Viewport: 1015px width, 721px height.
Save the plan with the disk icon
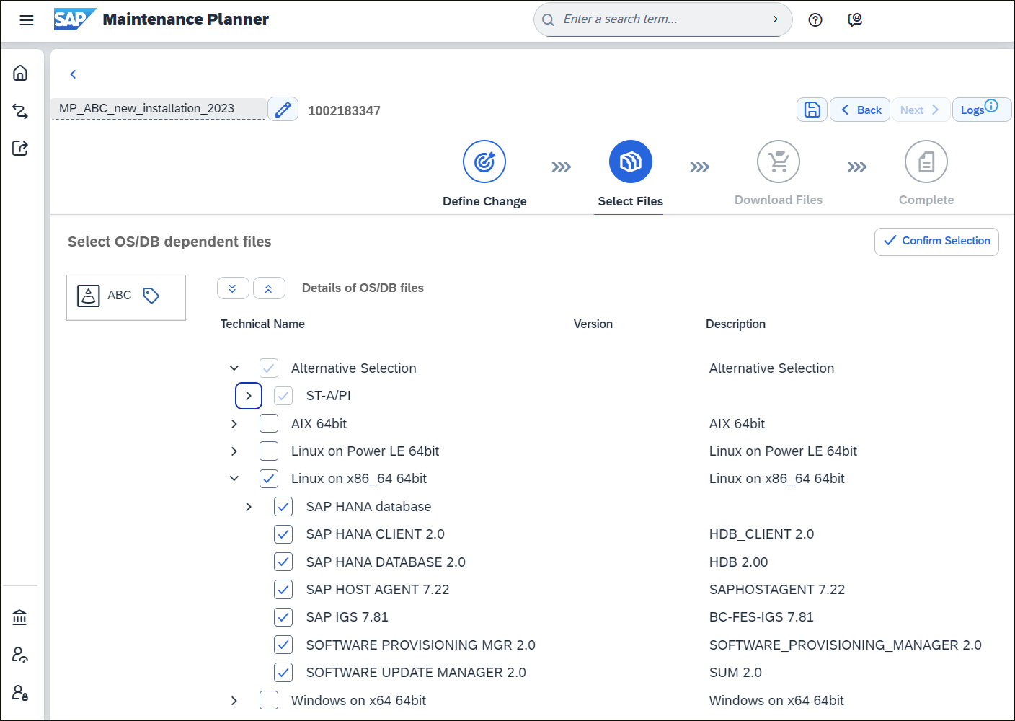click(x=812, y=110)
